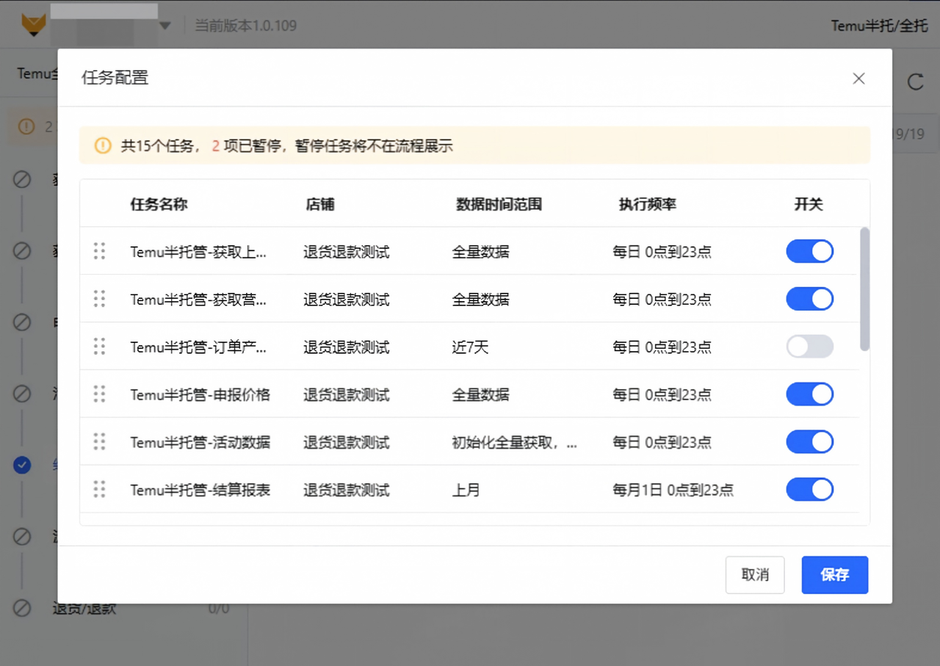The image size is (940, 666).
Task: Click the 任务名称 column header
Action: [159, 204]
